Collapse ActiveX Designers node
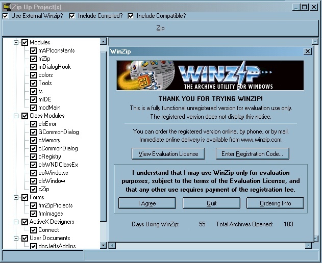 tap(16, 222)
